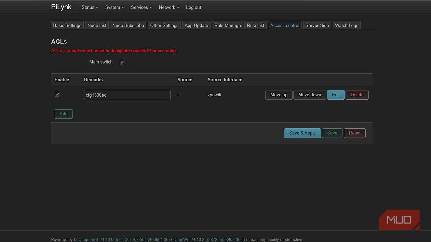Switch to the Rule Manage tab

(x=228, y=25)
